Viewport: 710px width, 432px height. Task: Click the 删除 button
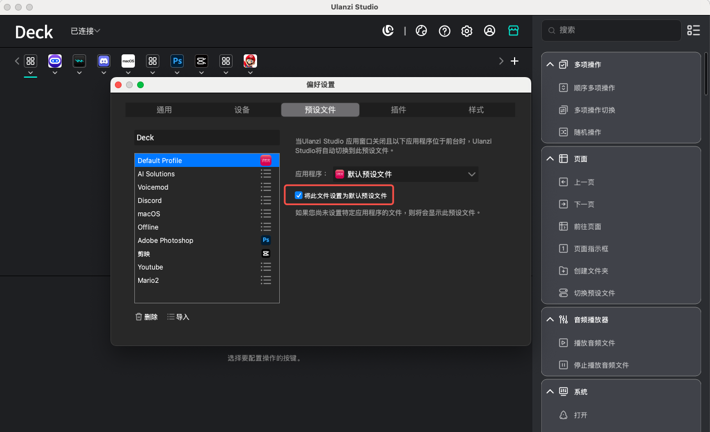tap(147, 317)
